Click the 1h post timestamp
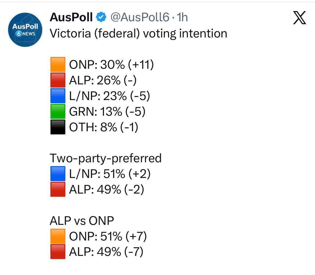Viewport: 315px width, 275px height. (182, 18)
